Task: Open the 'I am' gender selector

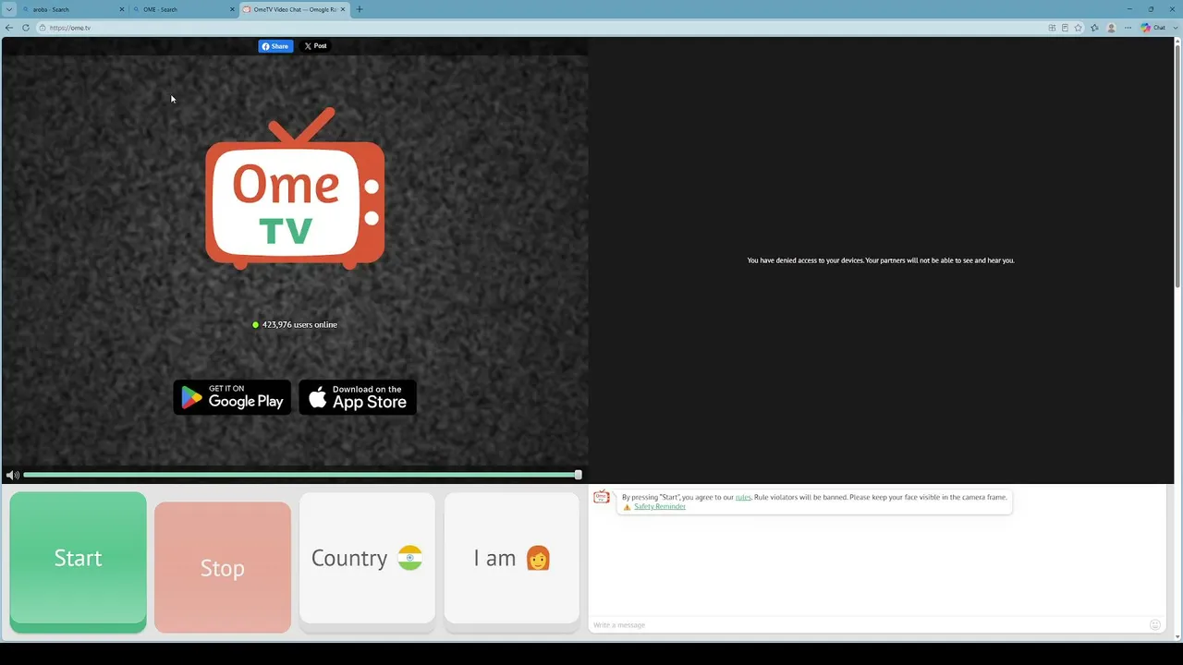Action: click(x=512, y=562)
